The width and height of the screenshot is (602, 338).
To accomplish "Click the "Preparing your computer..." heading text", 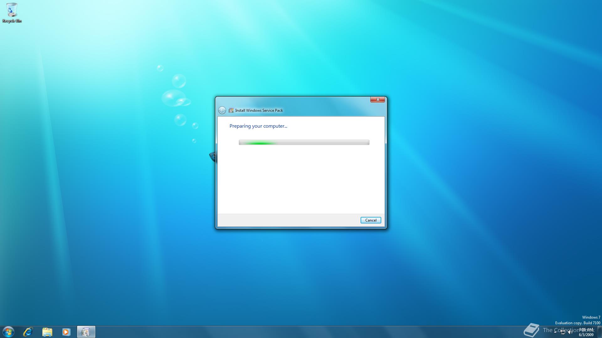I will 258,126.
